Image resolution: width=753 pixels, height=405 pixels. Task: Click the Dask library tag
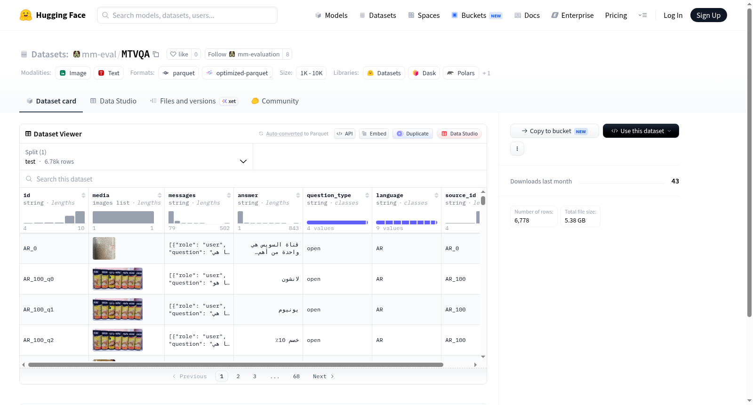[424, 73]
